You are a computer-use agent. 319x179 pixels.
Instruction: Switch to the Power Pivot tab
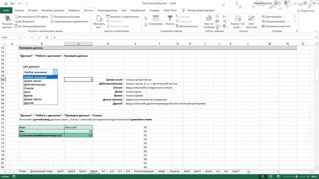pos(170,10)
